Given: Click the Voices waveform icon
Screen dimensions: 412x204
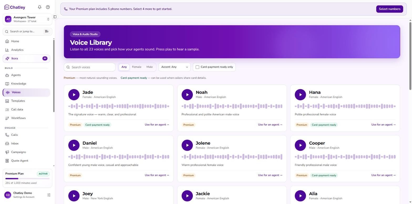Looking at the screenshot, I should point(8,92).
